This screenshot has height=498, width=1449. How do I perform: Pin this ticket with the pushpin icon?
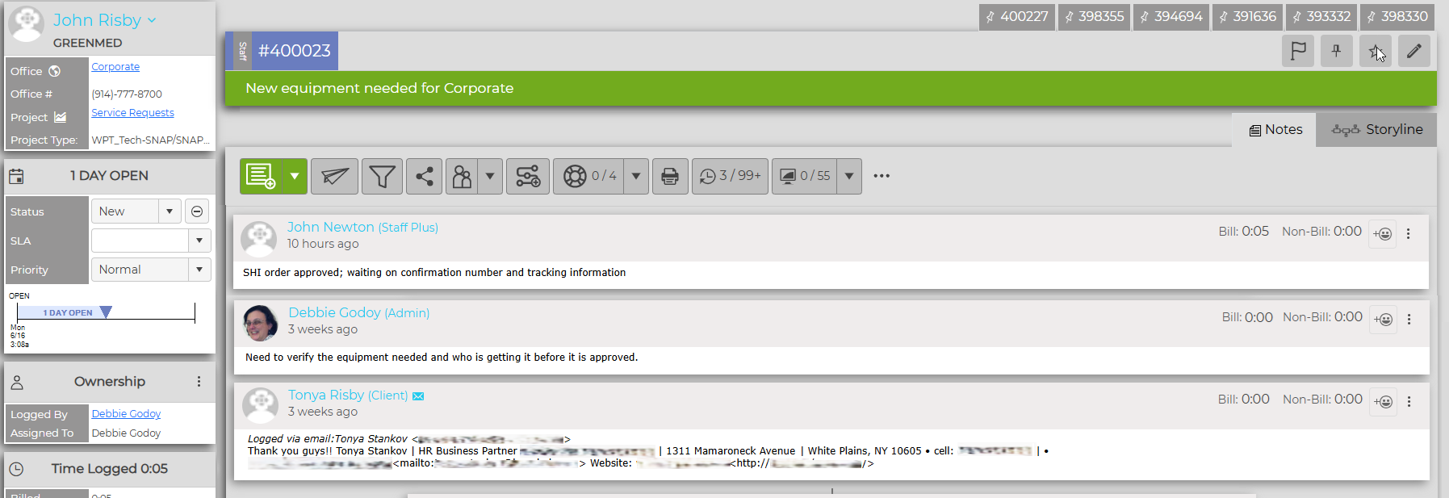[1337, 51]
